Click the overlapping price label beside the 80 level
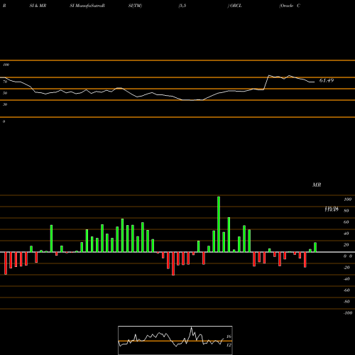355x355 pixels. (332, 209)
